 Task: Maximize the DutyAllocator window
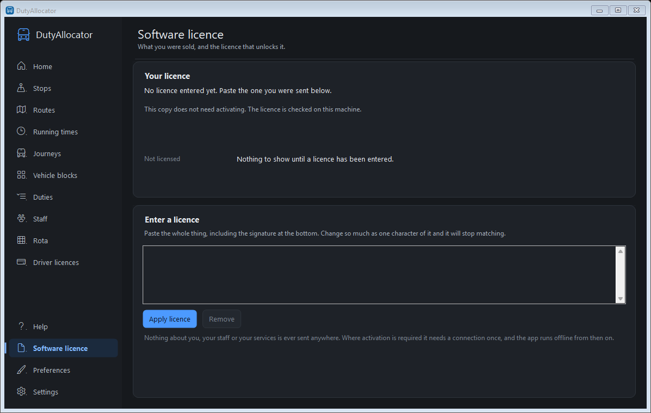618,10
